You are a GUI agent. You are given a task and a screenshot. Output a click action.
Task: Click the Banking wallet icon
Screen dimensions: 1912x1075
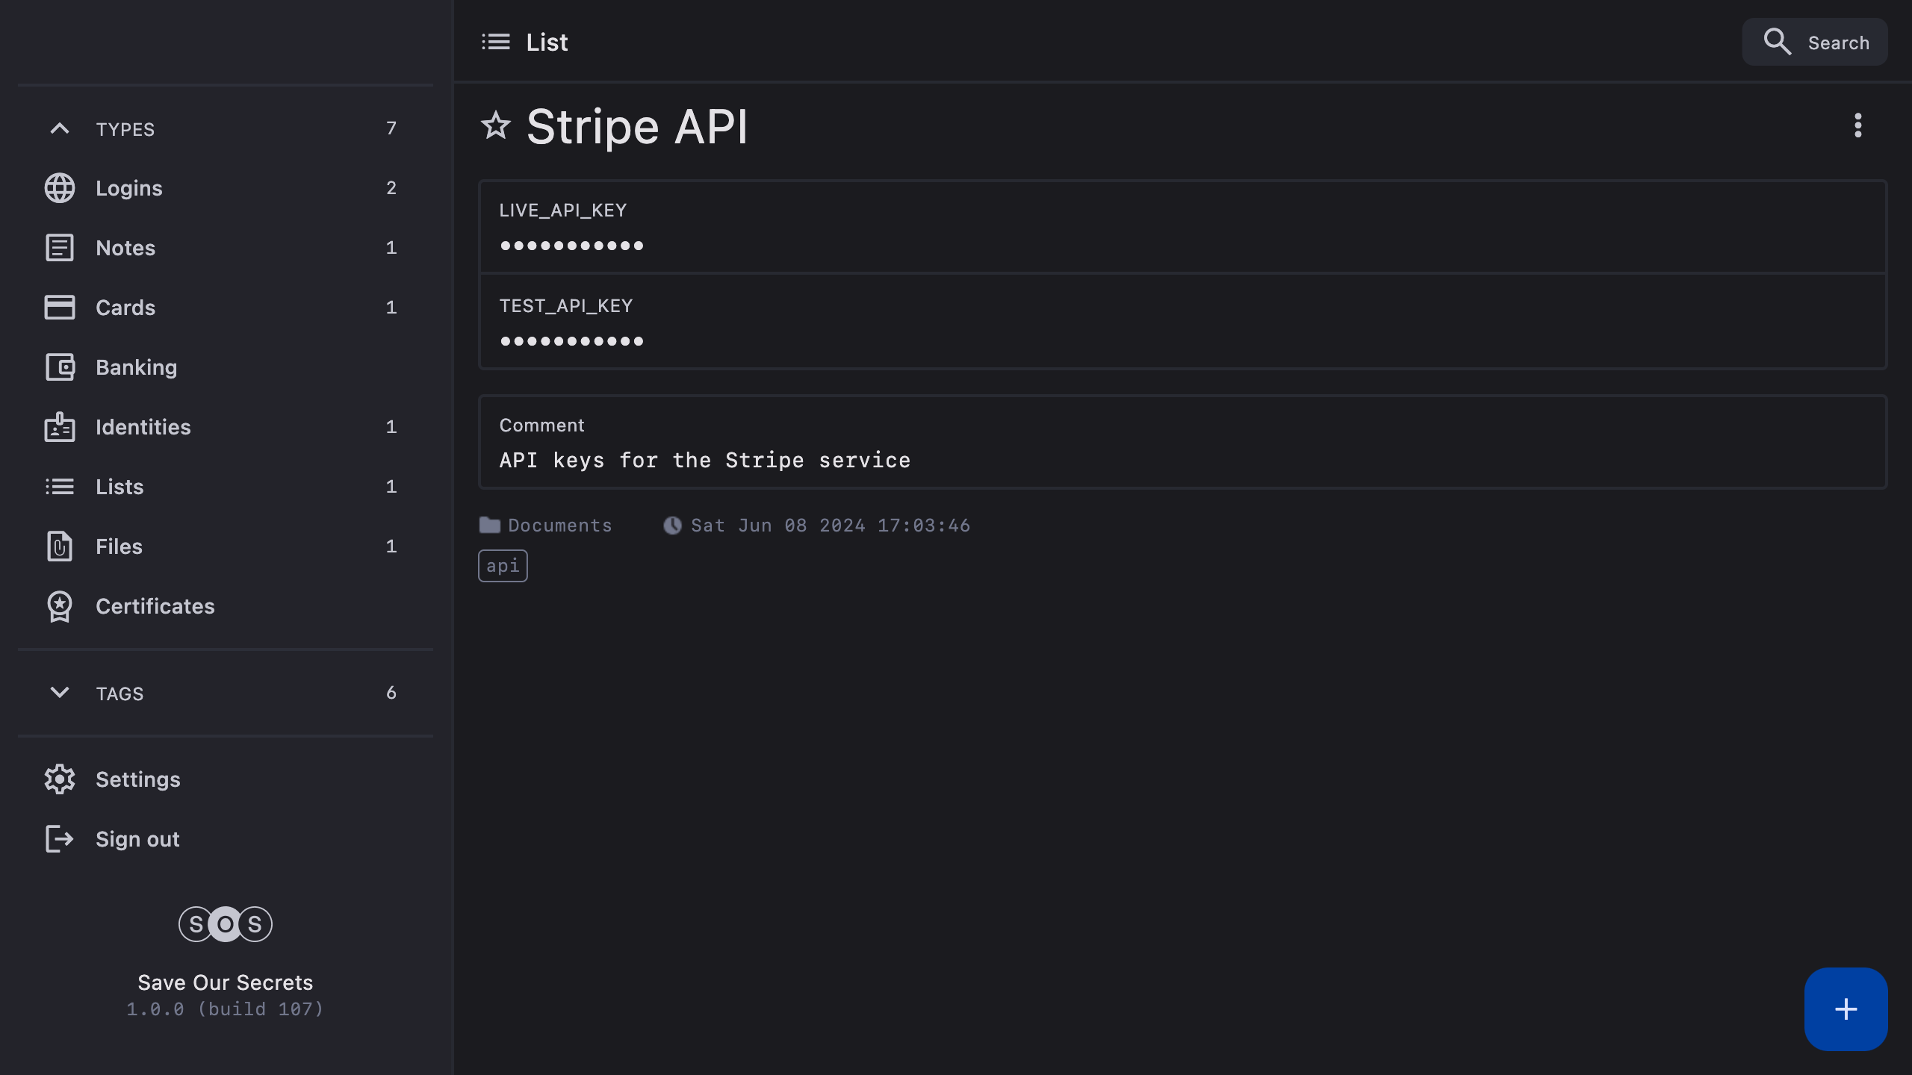(60, 367)
